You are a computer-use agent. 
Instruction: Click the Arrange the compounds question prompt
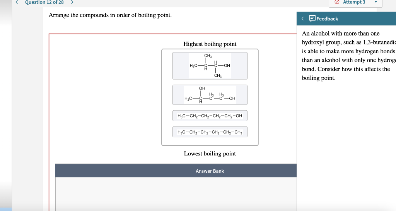pos(110,15)
